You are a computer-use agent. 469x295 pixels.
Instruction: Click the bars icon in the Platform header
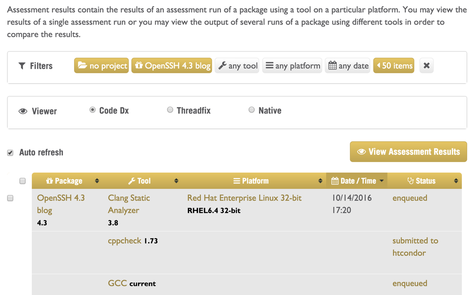[237, 181]
